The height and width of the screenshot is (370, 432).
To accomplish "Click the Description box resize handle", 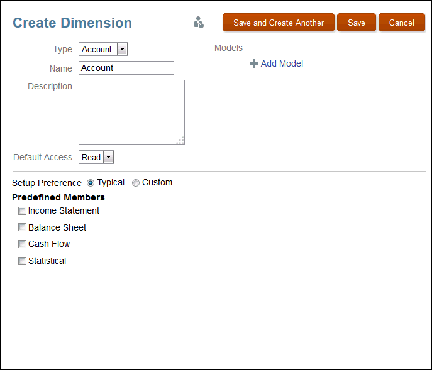I will coord(180,141).
